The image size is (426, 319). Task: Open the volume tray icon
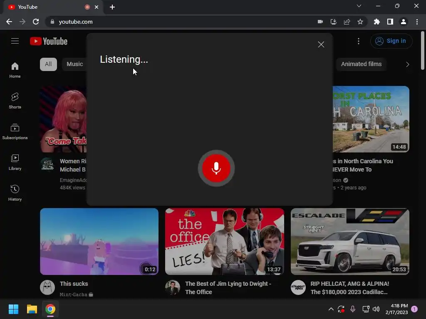coord(376,309)
